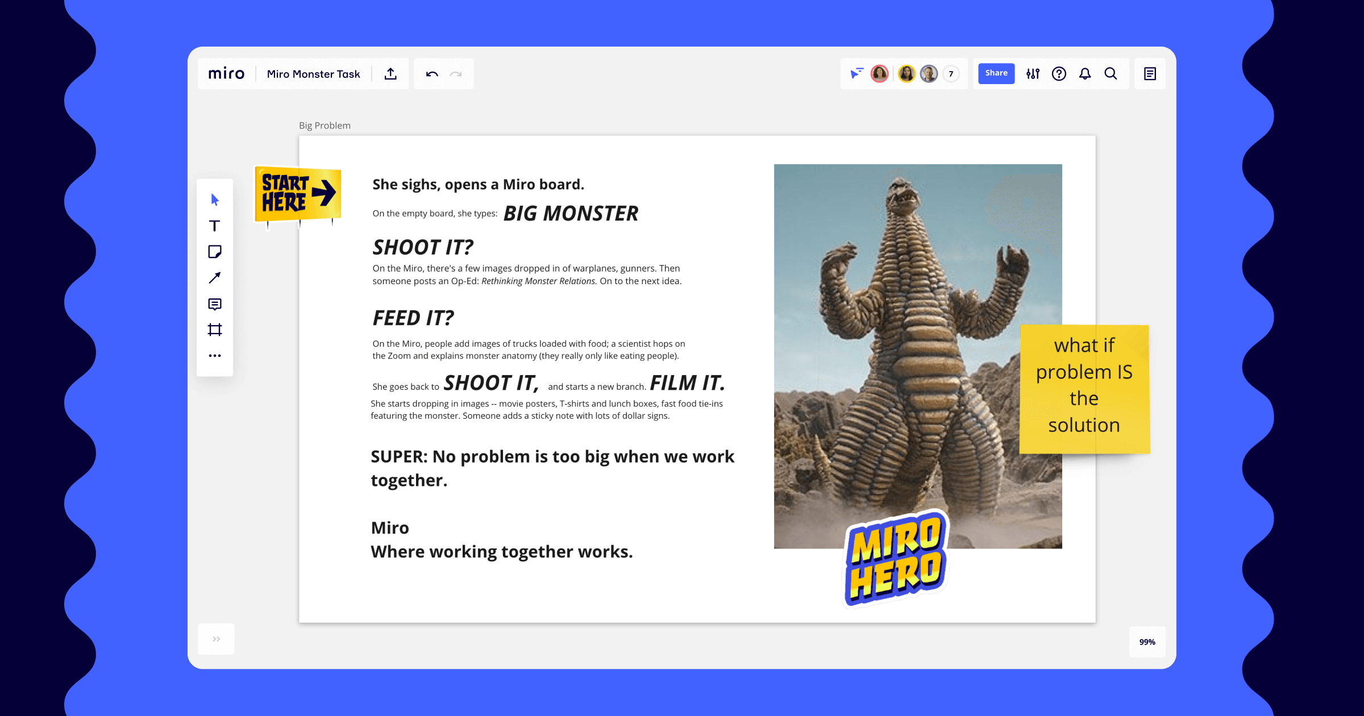Click the 'SHOOT IT?' heading
This screenshot has width=1364, height=716.
tap(423, 248)
